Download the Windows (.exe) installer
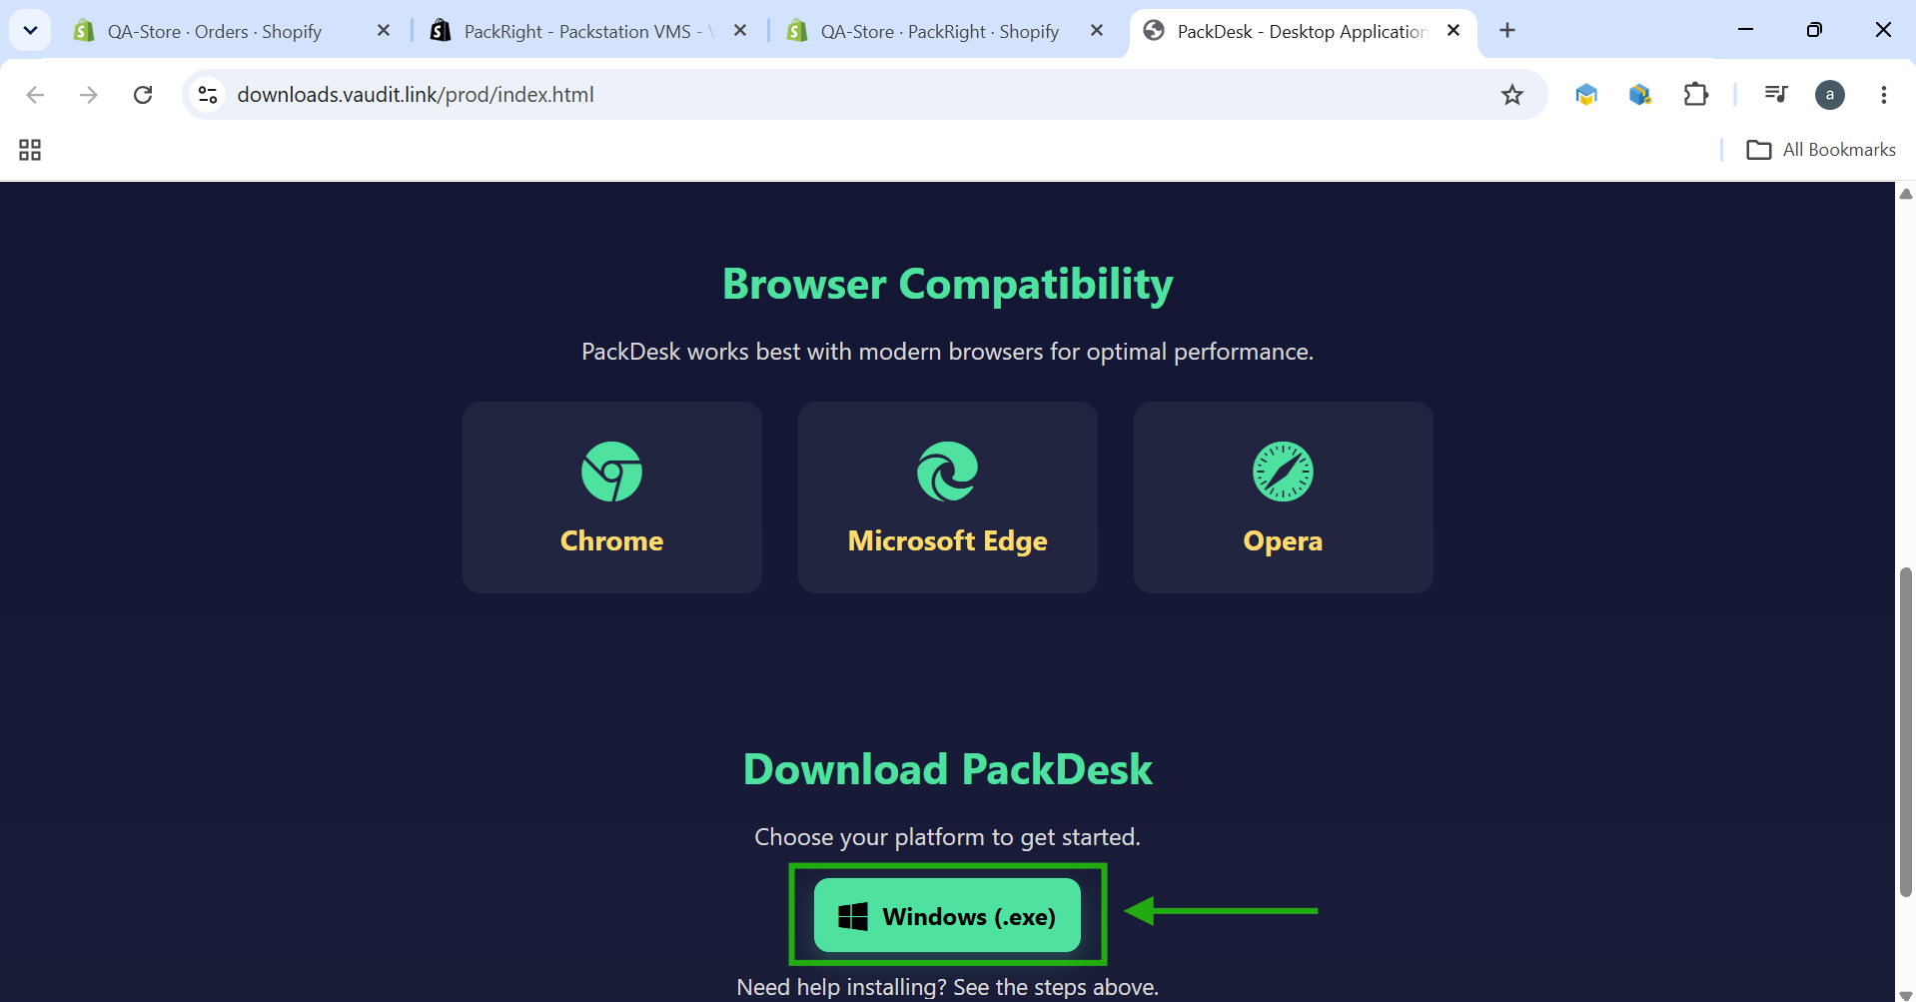This screenshot has width=1916, height=1002. click(x=947, y=915)
